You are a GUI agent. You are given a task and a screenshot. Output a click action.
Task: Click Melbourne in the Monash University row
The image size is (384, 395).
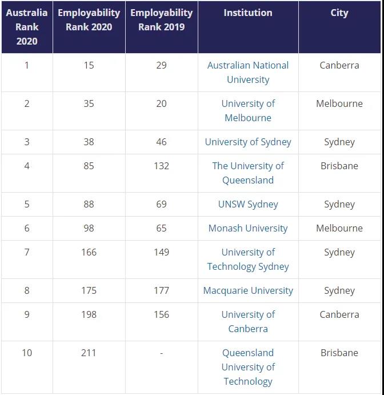(339, 228)
